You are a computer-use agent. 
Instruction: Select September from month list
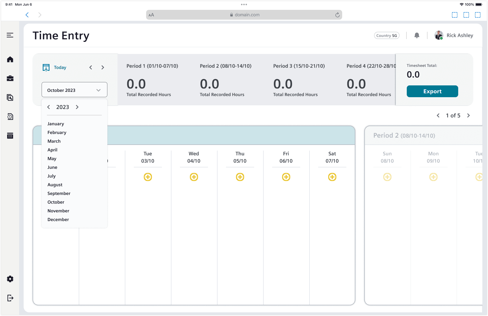point(59,194)
